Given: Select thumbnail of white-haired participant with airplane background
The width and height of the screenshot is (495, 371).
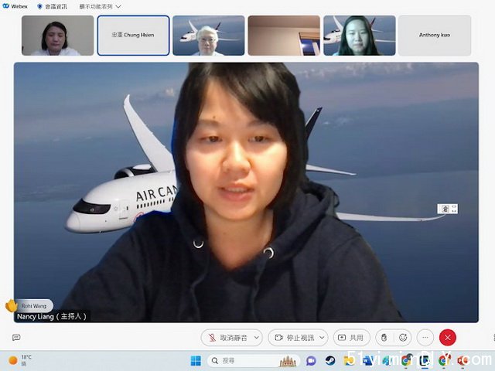Looking at the screenshot, I should (x=209, y=36).
